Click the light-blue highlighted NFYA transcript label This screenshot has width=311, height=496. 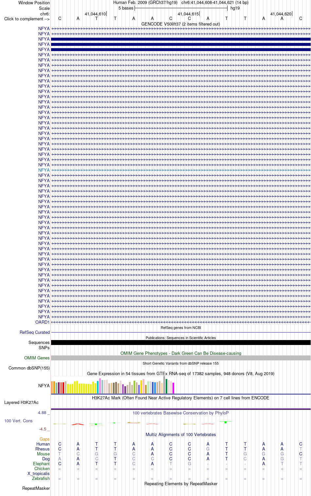pyautogui.click(x=44, y=170)
